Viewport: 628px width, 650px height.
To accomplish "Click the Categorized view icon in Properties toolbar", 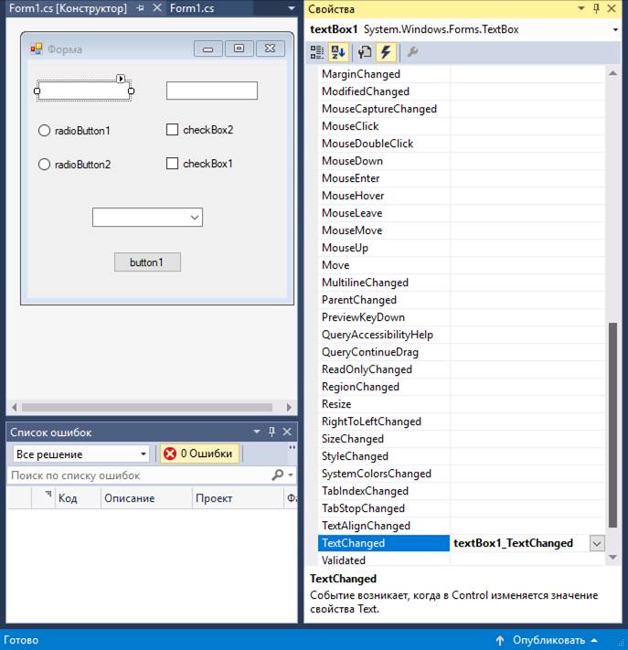I will click(x=317, y=52).
